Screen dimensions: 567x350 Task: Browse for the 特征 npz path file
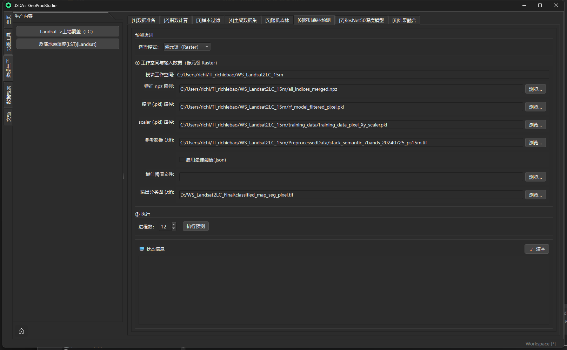click(x=535, y=89)
